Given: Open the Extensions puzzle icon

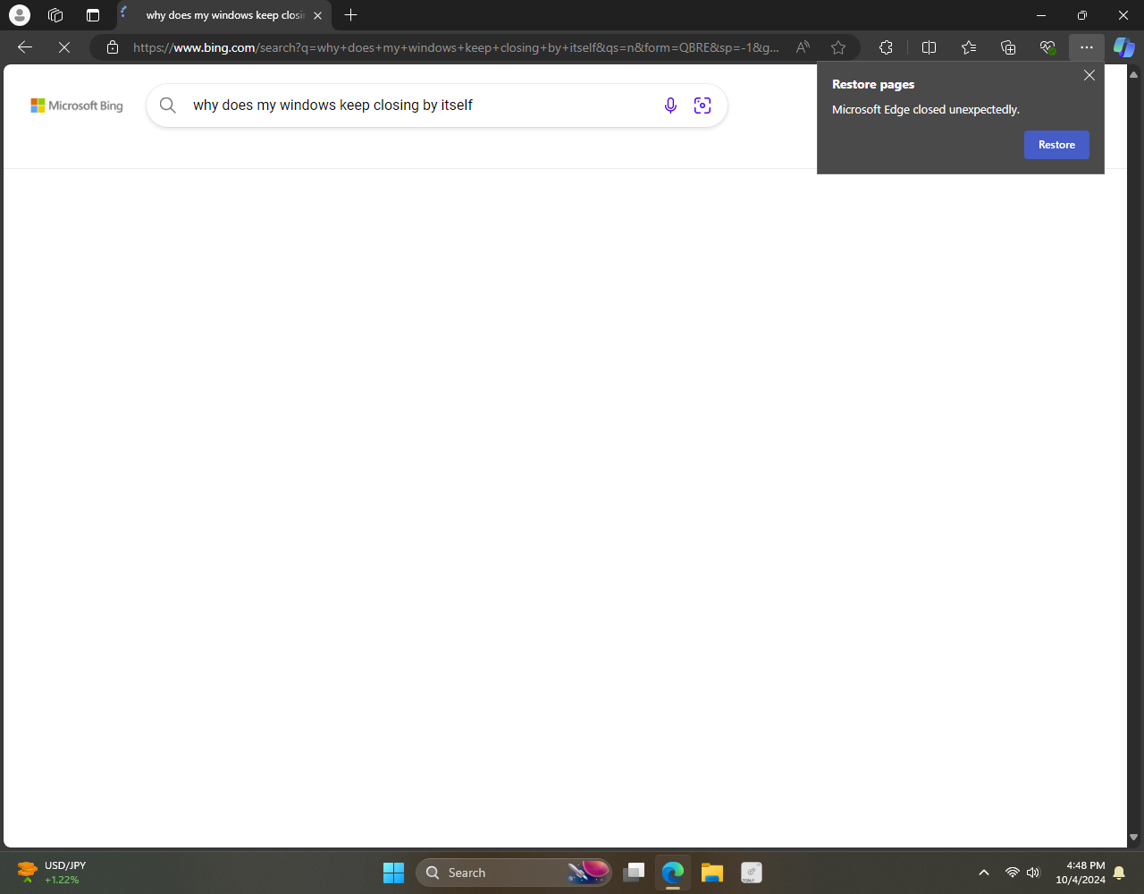Looking at the screenshot, I should [x=886, y=47].
